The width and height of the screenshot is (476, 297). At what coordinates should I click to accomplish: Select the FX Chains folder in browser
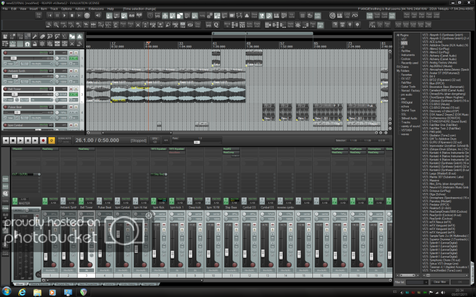(x=402, y=67)
